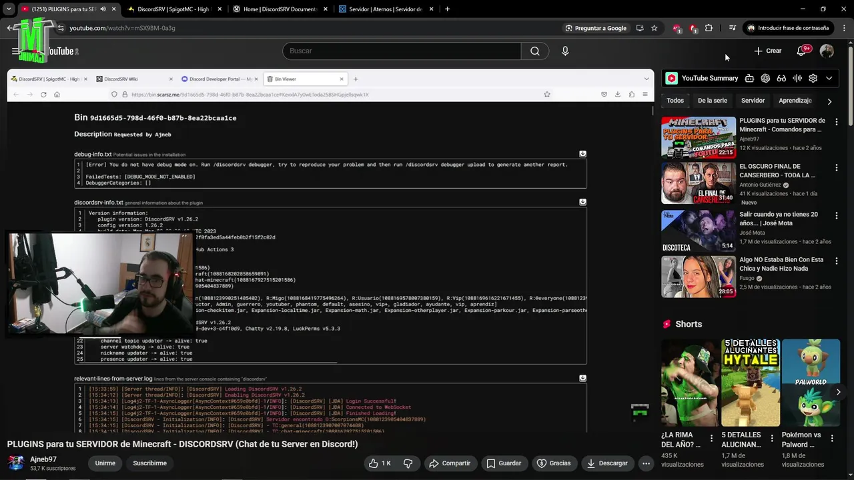The image size is (854, 480).
Task: Show more filter chips with right arrow
Action: [829, 101]
